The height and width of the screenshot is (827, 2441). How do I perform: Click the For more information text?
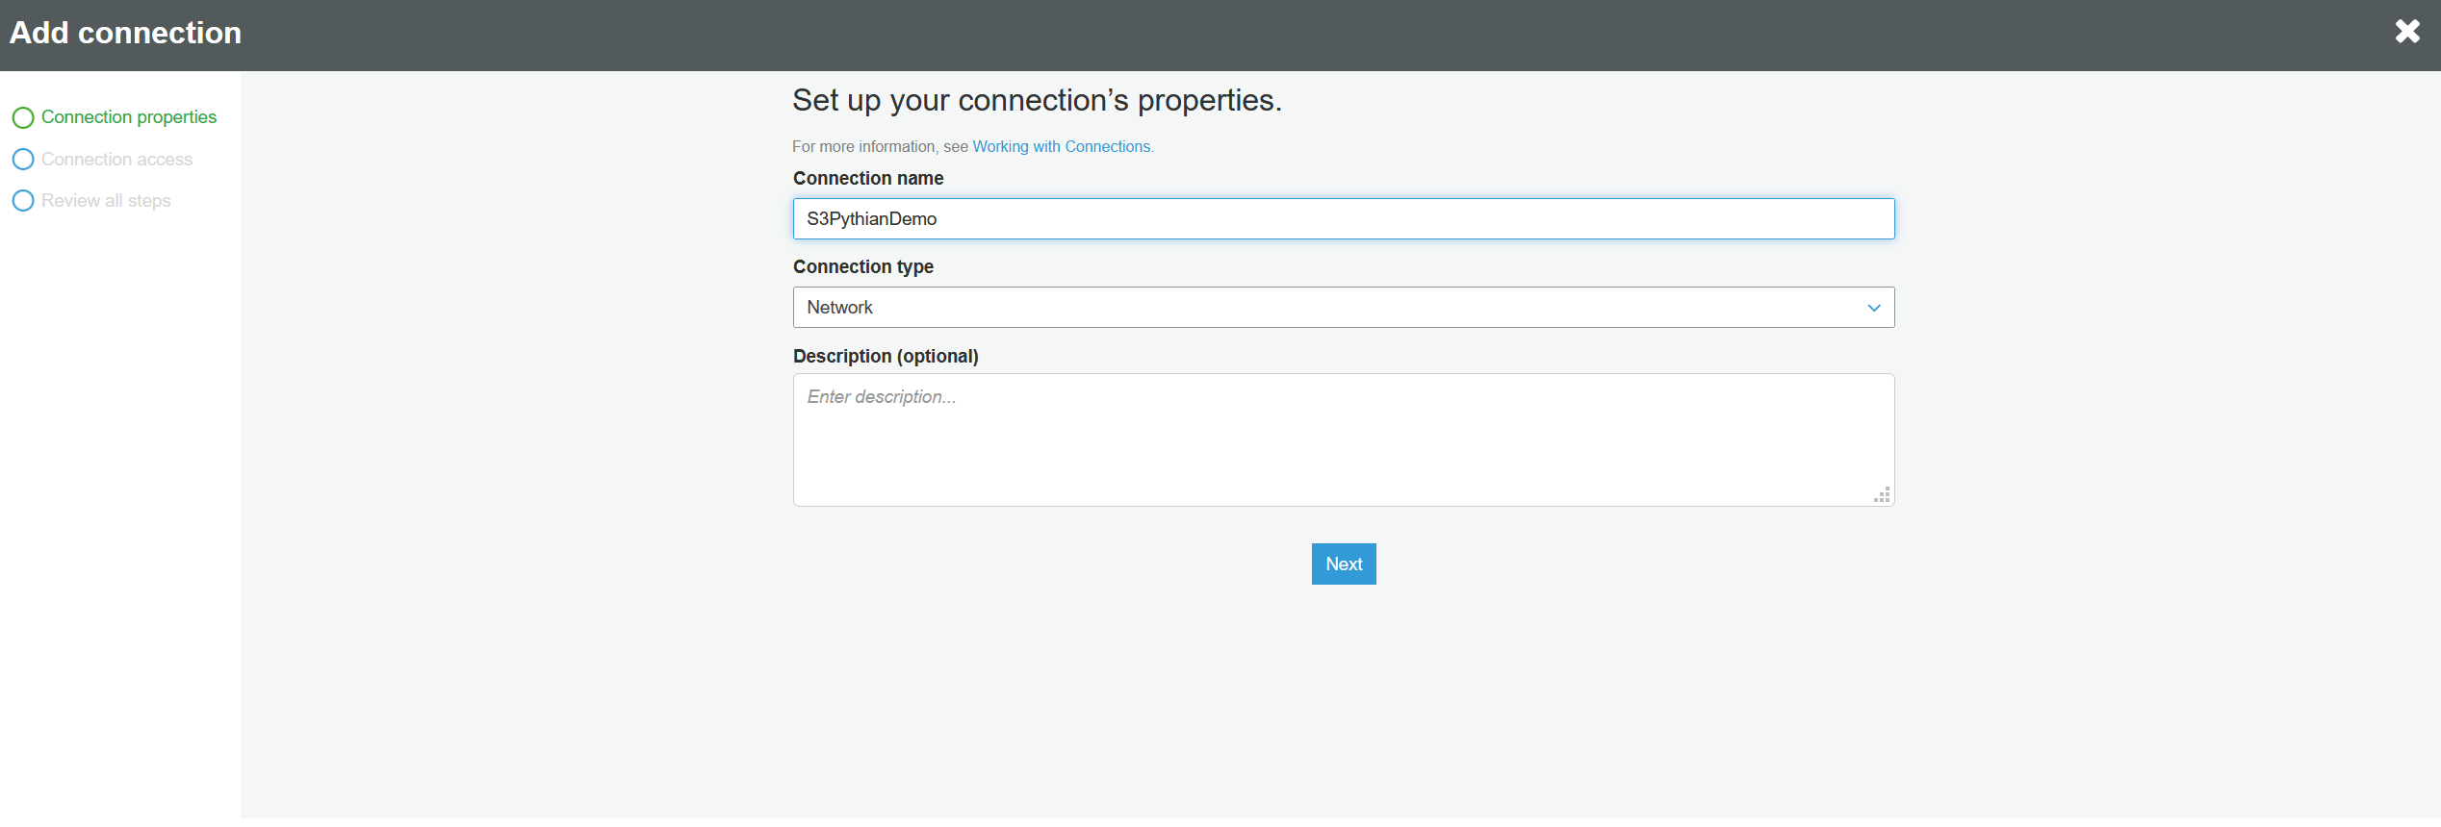coord(879,147)
